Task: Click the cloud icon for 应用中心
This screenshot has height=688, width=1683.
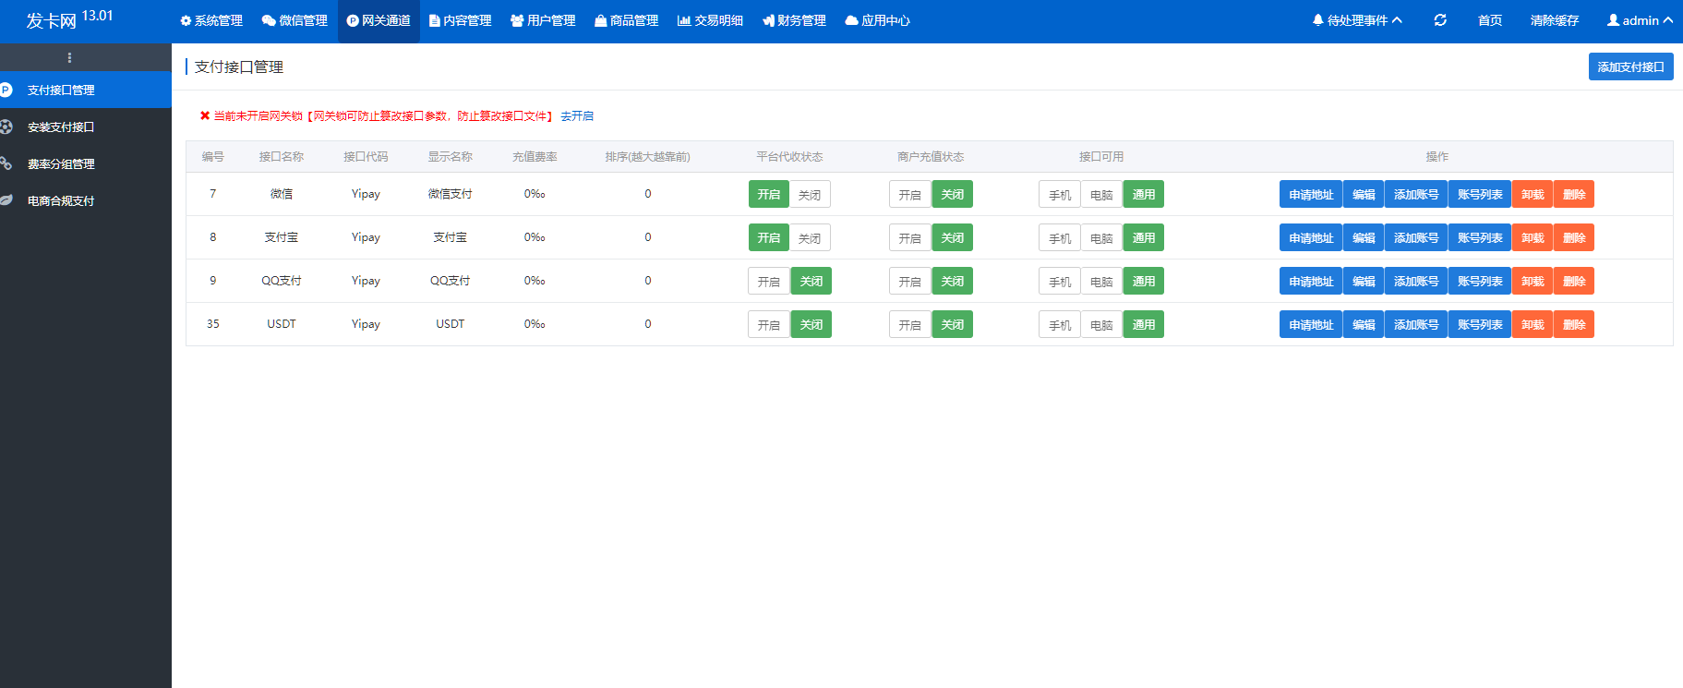Action: [851, 20]
